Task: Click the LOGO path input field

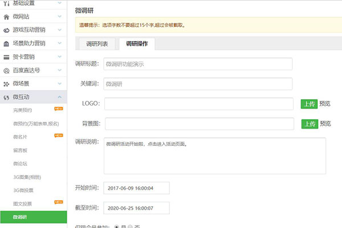Action: point(199,104)
